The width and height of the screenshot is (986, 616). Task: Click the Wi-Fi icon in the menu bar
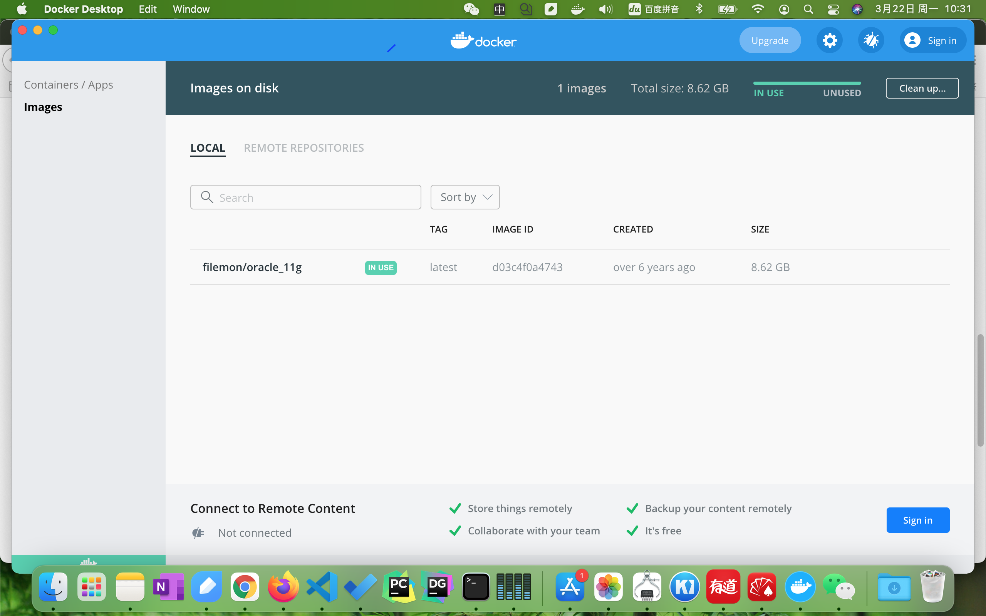pos(758,9)
